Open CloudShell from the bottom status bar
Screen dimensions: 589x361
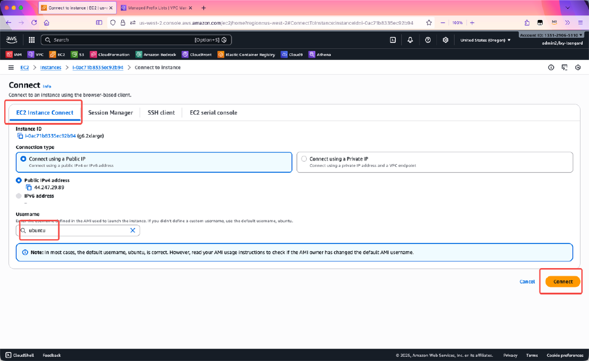pyautogui.click(x=19, y=355)
